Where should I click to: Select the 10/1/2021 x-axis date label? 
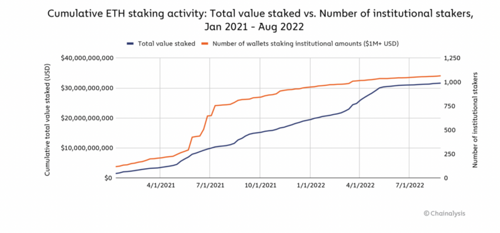pos(260,185)
